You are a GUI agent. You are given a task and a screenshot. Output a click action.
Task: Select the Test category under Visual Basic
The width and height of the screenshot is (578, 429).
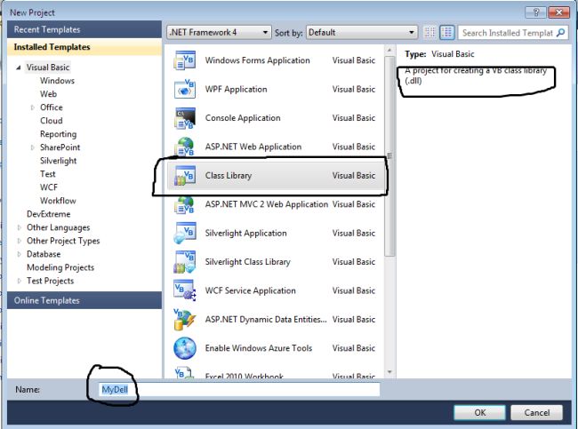[47, 174]
